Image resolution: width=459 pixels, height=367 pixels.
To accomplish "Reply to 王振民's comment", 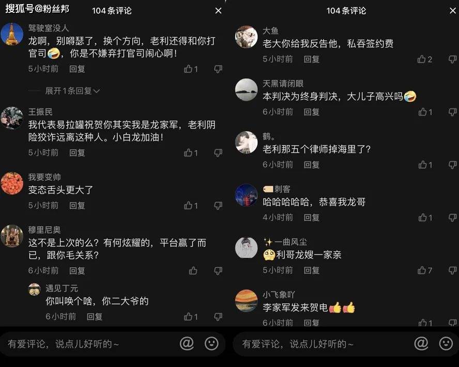I will [78, 153].
